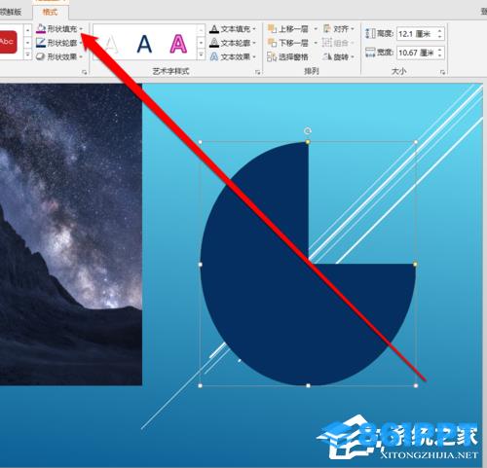This screenshot has height=468, width=487.
Task: Increase the width (宽度) value with stepper
Action: coord(440,50)
